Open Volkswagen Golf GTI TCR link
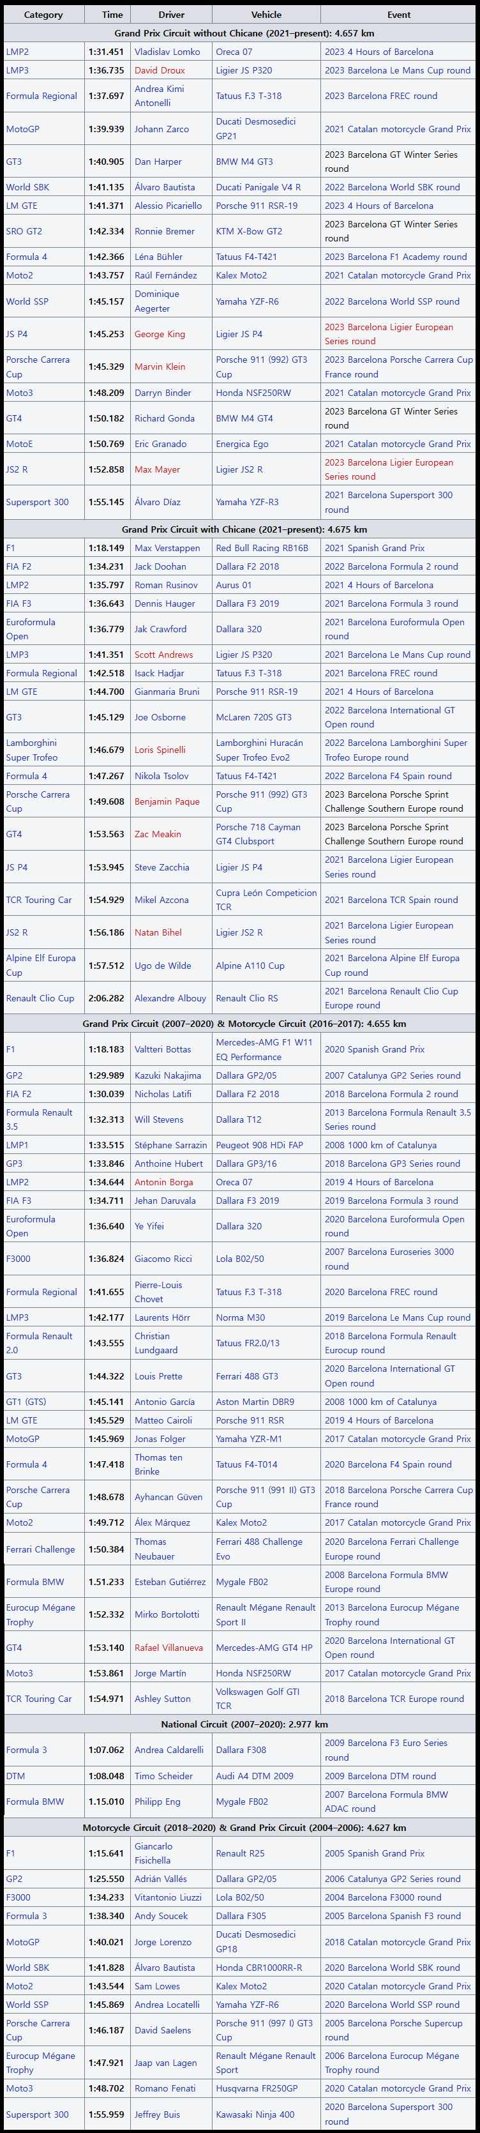Screen dimensions: 480x2133 (259, 1699)
